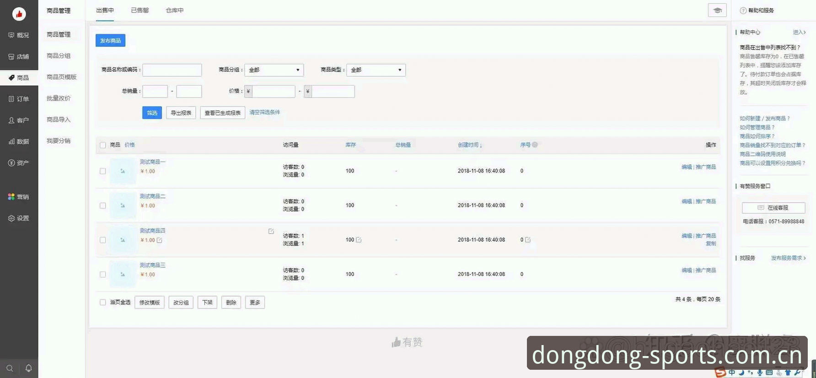Screen dimensions: 816x378
Task: Click 下架 batch button
Action: [207, 302]
